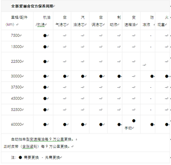This screenshot has height=165, width=171.
Task: Click the 火花塞 dot in 30000 row
Action: 167,76
